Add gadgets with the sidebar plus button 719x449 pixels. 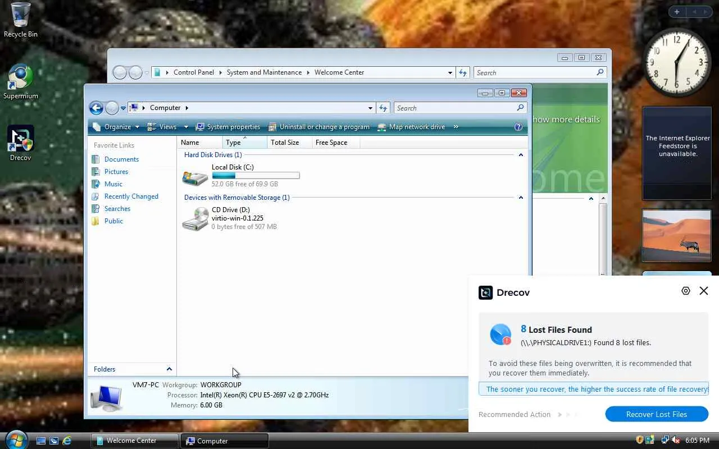tap(677, 12)
